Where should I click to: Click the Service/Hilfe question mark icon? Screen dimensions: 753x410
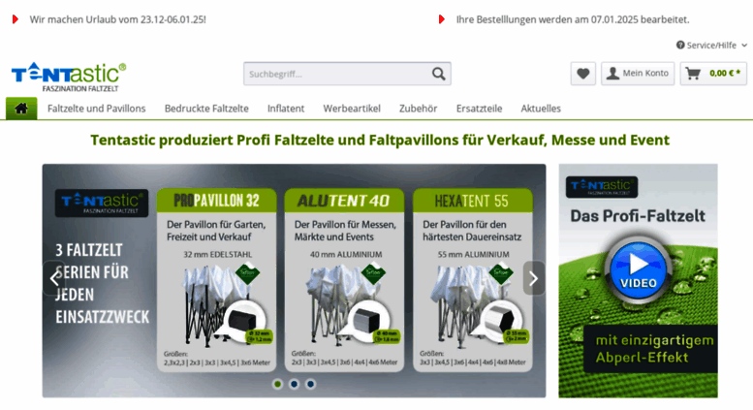680,46
